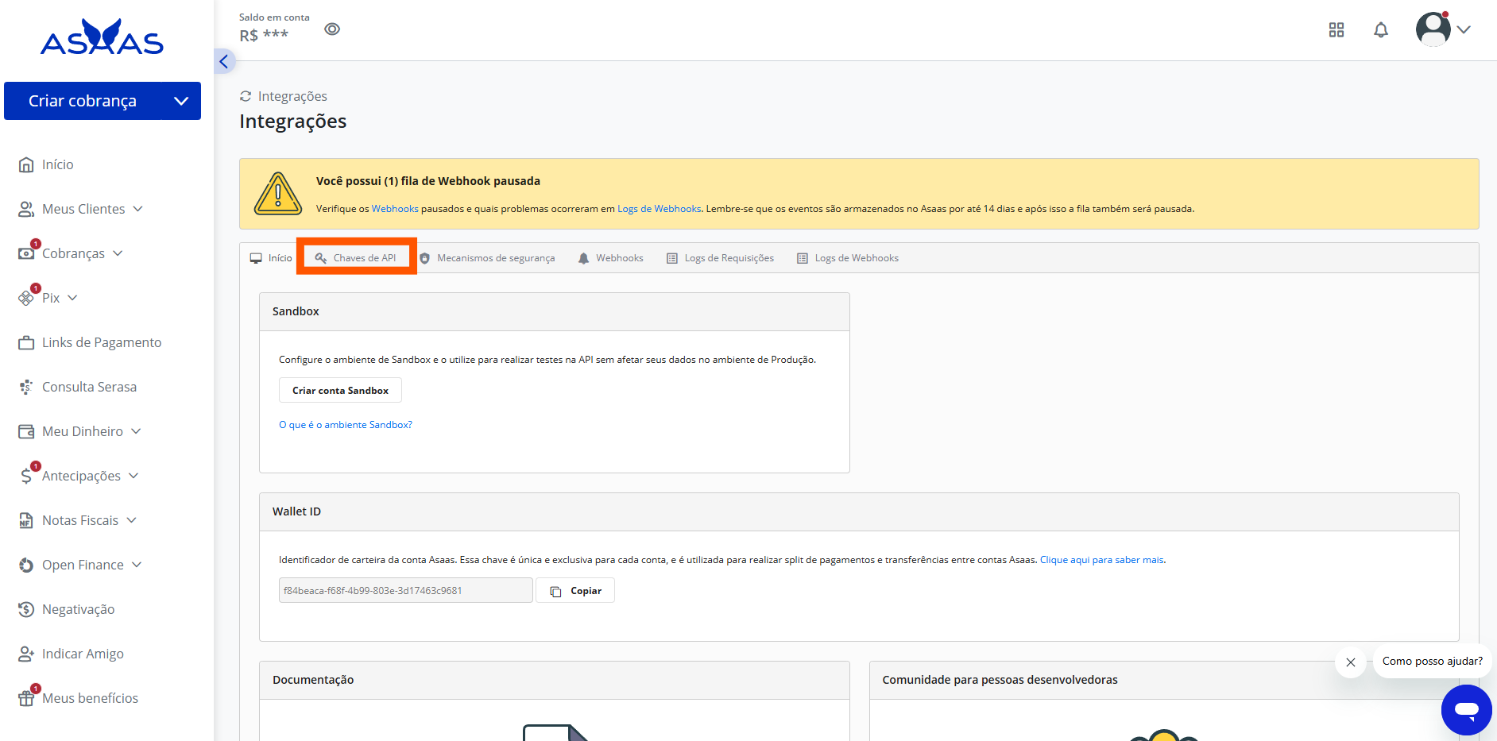Expand the Notas Fiscais submenu chevron
The width and height of the screenshot is (1497, 741).
pos(131,520)
